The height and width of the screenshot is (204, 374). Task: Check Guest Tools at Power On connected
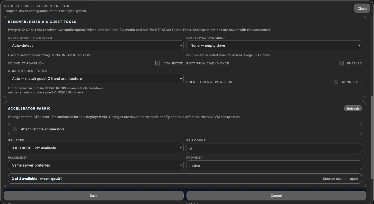click(336, 82)
